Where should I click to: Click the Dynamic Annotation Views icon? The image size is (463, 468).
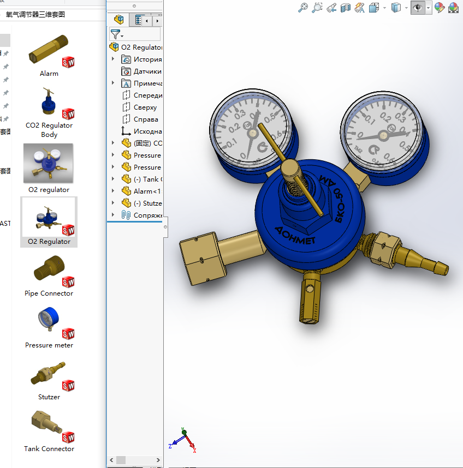point(359,8)
